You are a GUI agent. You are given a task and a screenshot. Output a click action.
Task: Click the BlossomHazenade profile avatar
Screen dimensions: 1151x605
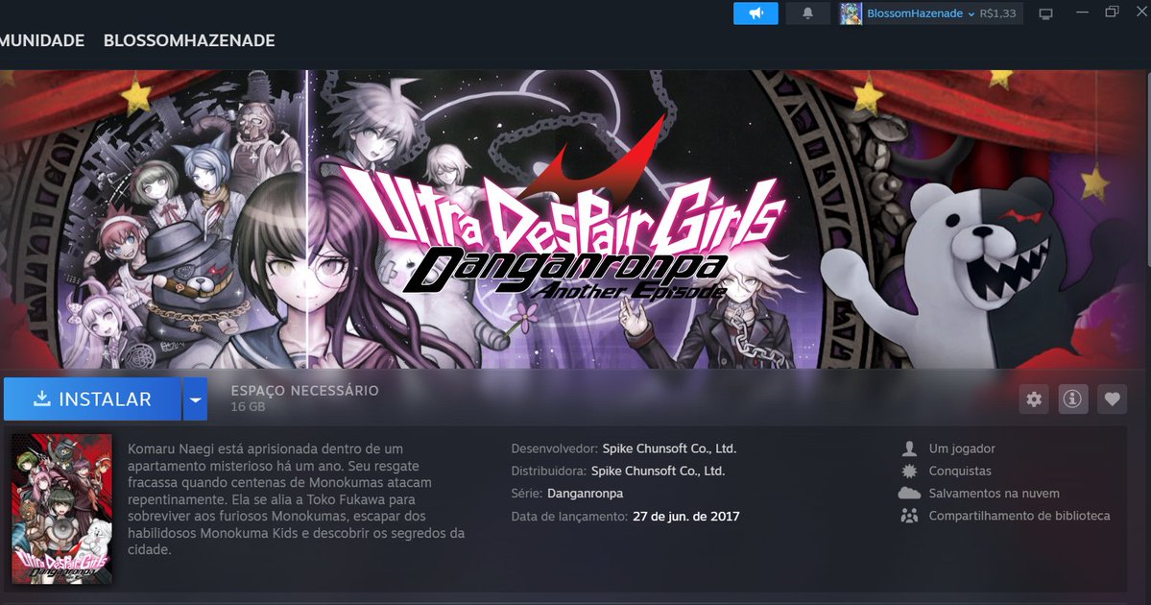pyautogui.click(x=851, y=13)
